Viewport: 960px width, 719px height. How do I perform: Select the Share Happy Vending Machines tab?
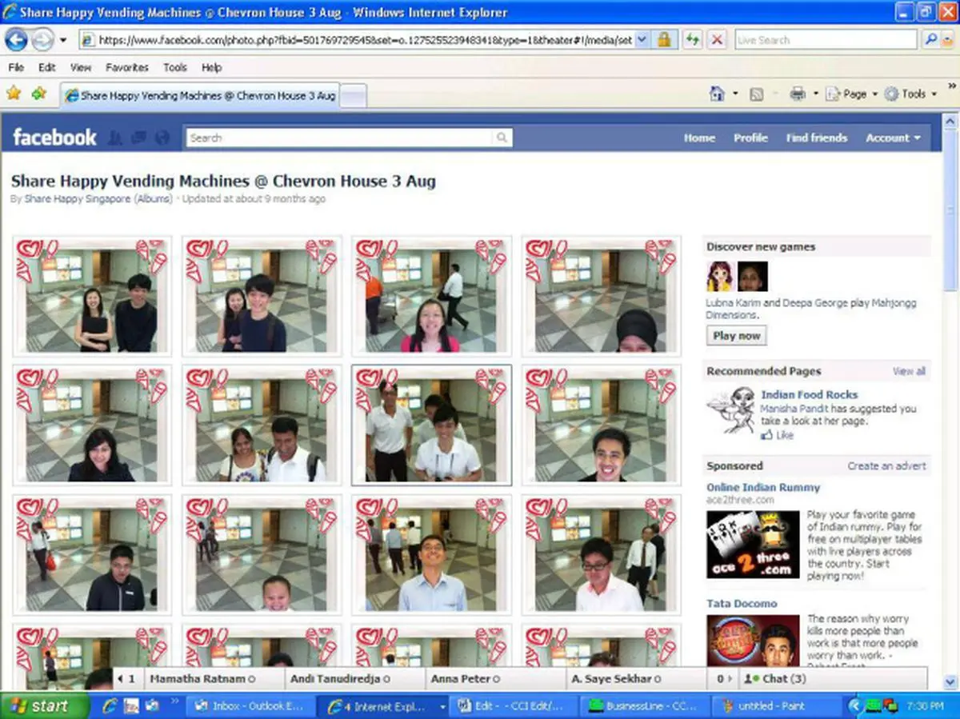[200, 95]
